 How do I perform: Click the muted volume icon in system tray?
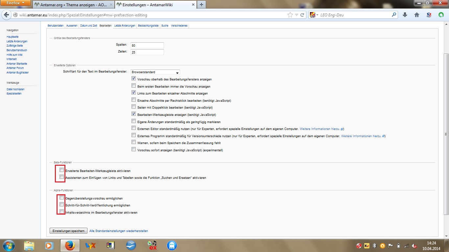click(414, 245)
